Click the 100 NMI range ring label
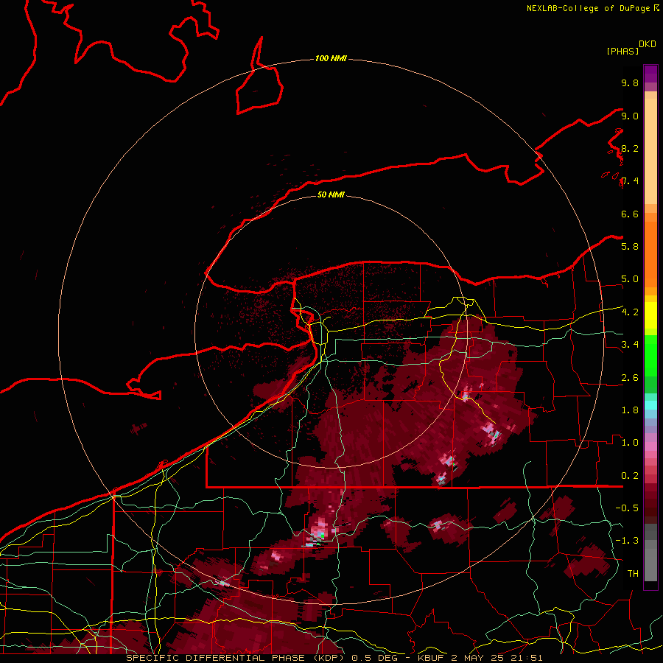 coord(331,58)
